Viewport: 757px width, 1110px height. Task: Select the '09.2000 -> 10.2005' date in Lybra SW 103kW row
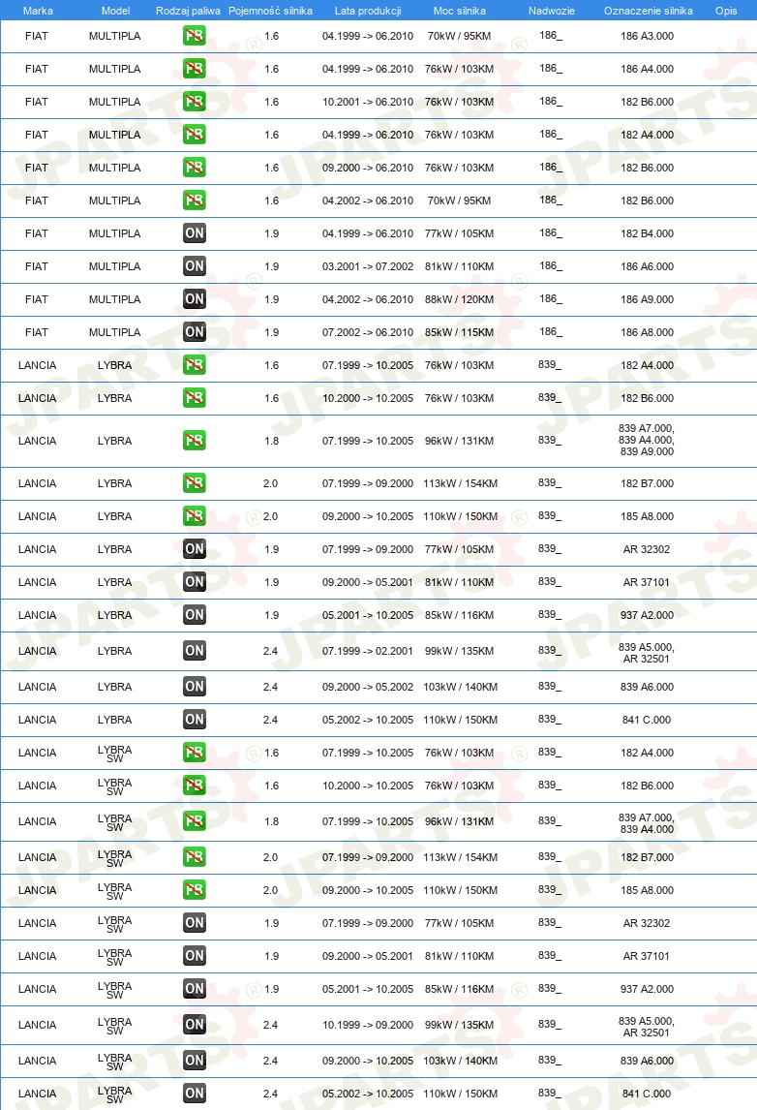(x=368, y=1061)
